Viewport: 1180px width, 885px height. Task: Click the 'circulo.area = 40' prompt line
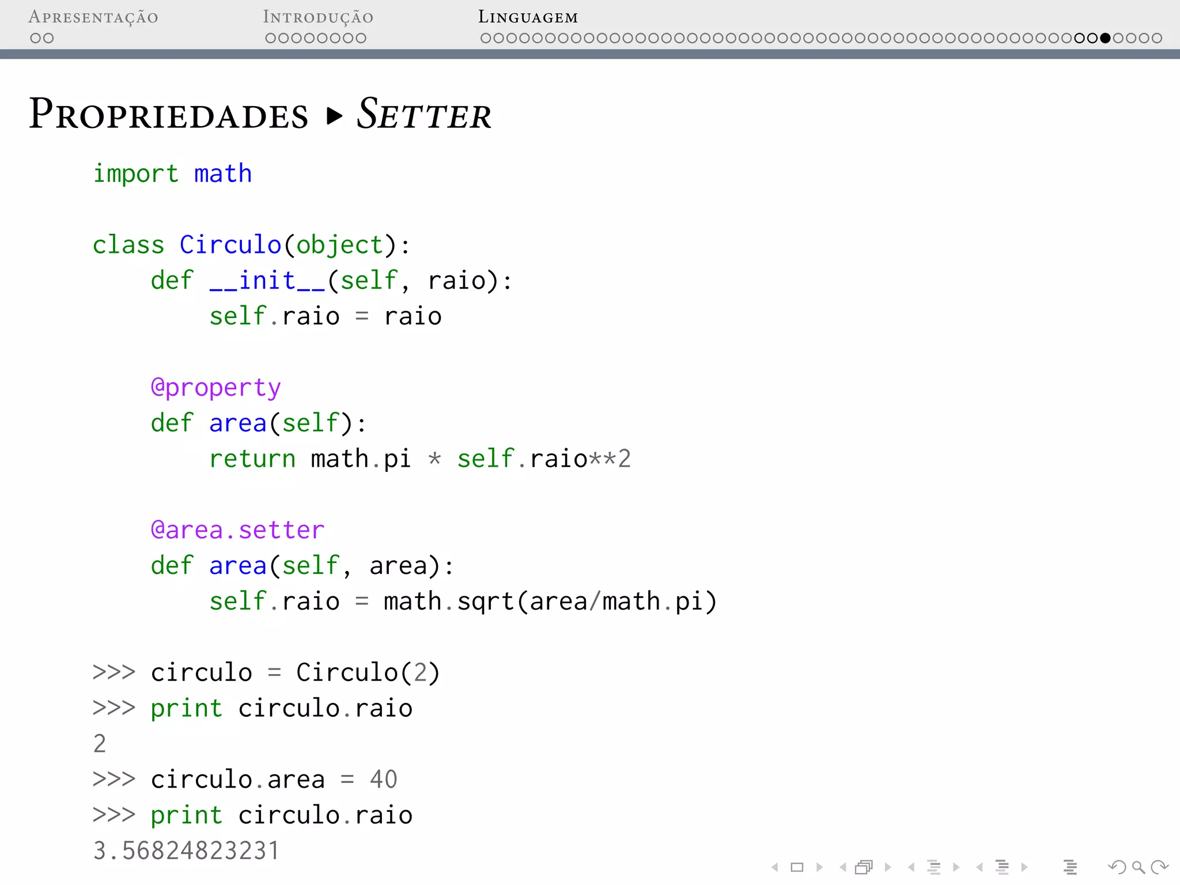[x=245, y=780]
